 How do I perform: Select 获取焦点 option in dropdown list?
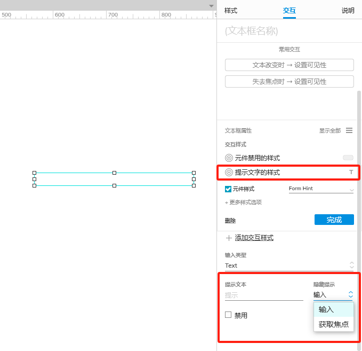(334, 324)
